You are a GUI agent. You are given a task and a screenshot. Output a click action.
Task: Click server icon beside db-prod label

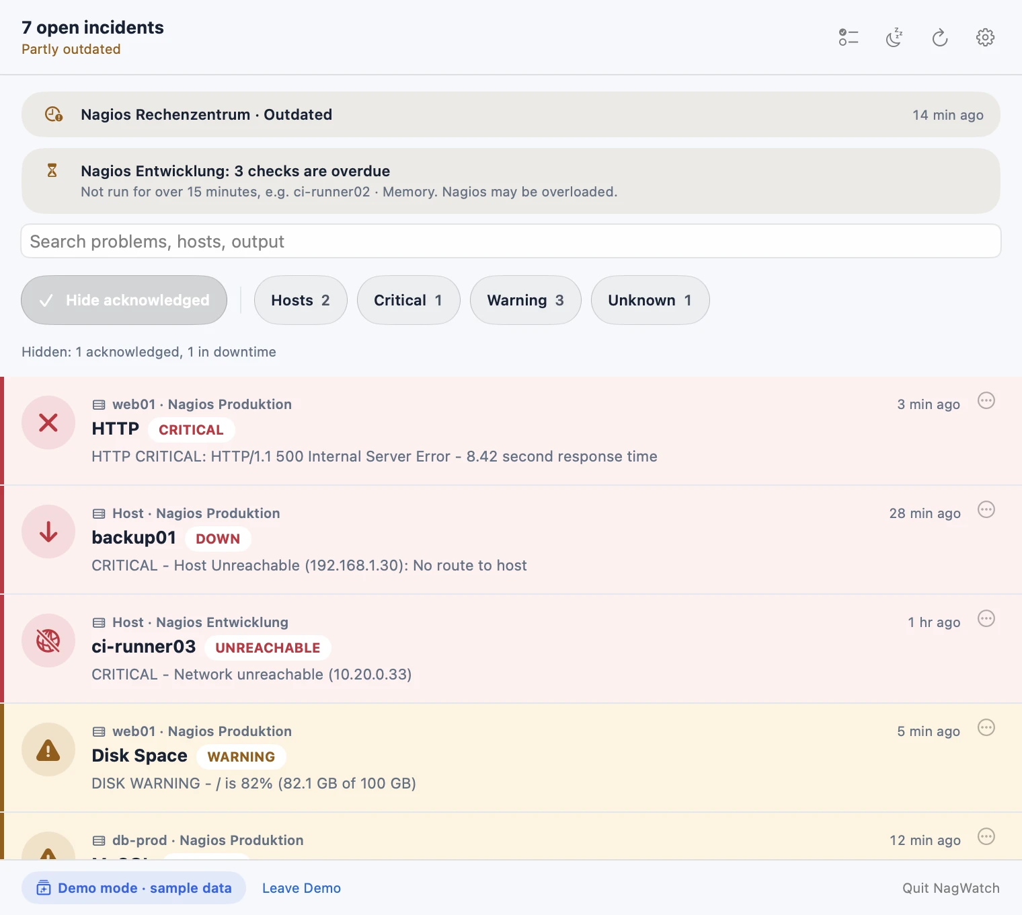[x=99, y=841]
